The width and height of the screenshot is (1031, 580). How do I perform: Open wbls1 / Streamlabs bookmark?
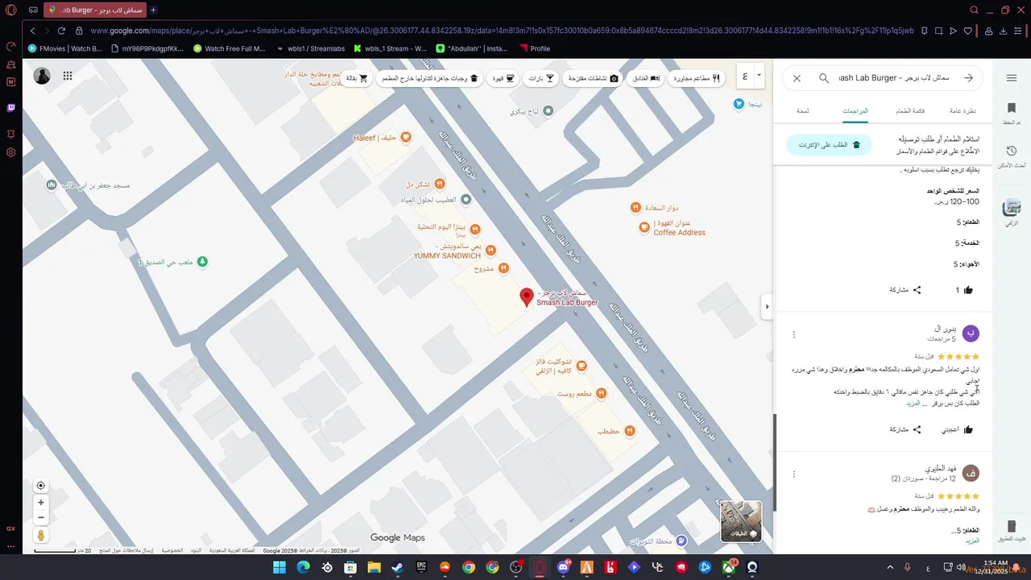(309, 48)
